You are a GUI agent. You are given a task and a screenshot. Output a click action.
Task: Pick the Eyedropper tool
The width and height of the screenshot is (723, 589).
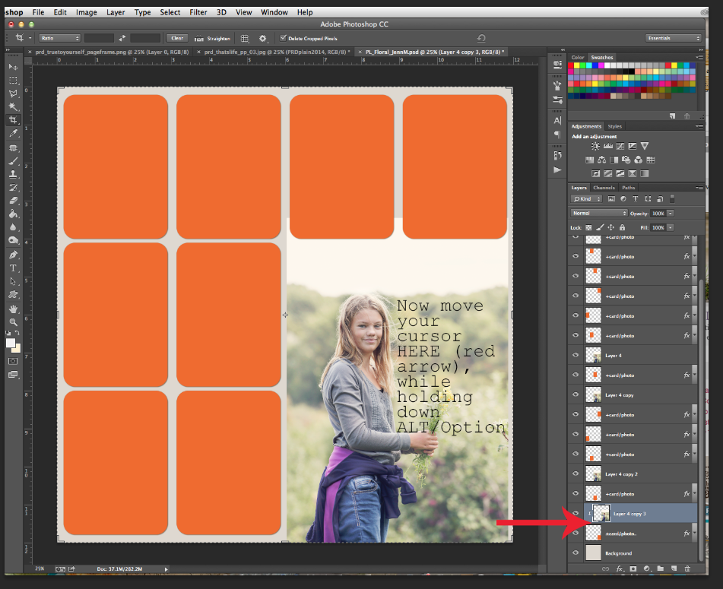point(13,134)
